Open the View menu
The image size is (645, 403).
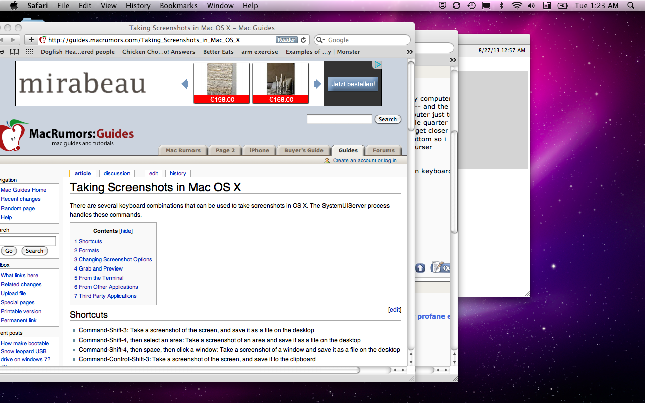(108, 6)
